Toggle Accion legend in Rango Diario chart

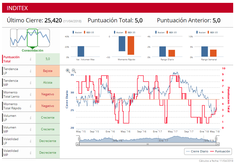point(160,32)
